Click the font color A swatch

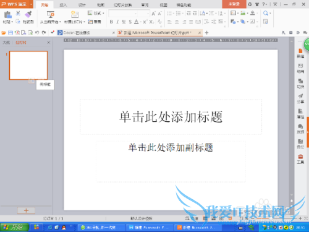[x=137, y=22]
